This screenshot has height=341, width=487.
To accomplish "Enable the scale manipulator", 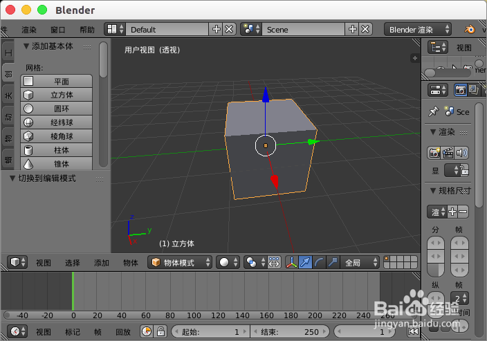I will [x=333, y=262].
